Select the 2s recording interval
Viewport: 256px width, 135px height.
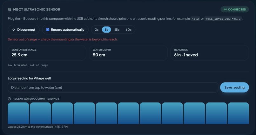[x=97, y=30]
